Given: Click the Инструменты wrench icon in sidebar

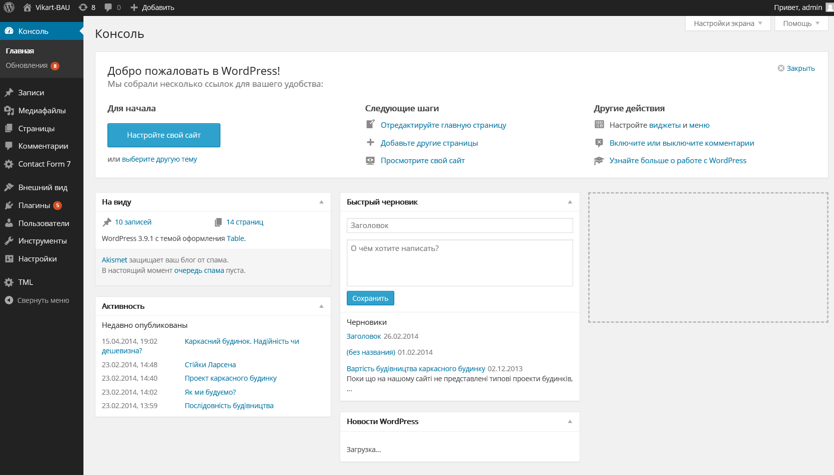Looking at the screenshot, I should 9,241.
